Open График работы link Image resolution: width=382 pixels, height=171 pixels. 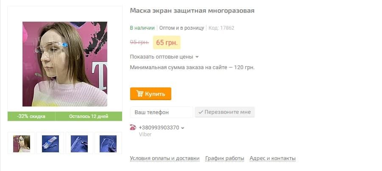[225, 158]
